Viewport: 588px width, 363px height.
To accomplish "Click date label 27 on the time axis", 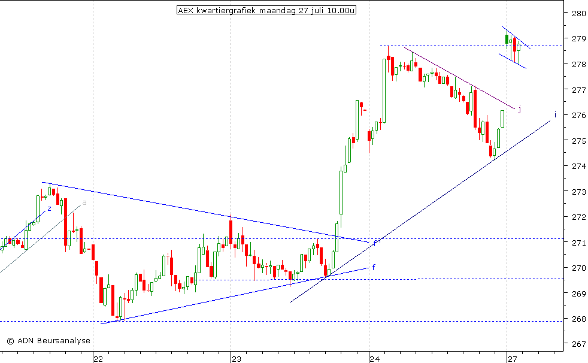I will coord(512,359).
